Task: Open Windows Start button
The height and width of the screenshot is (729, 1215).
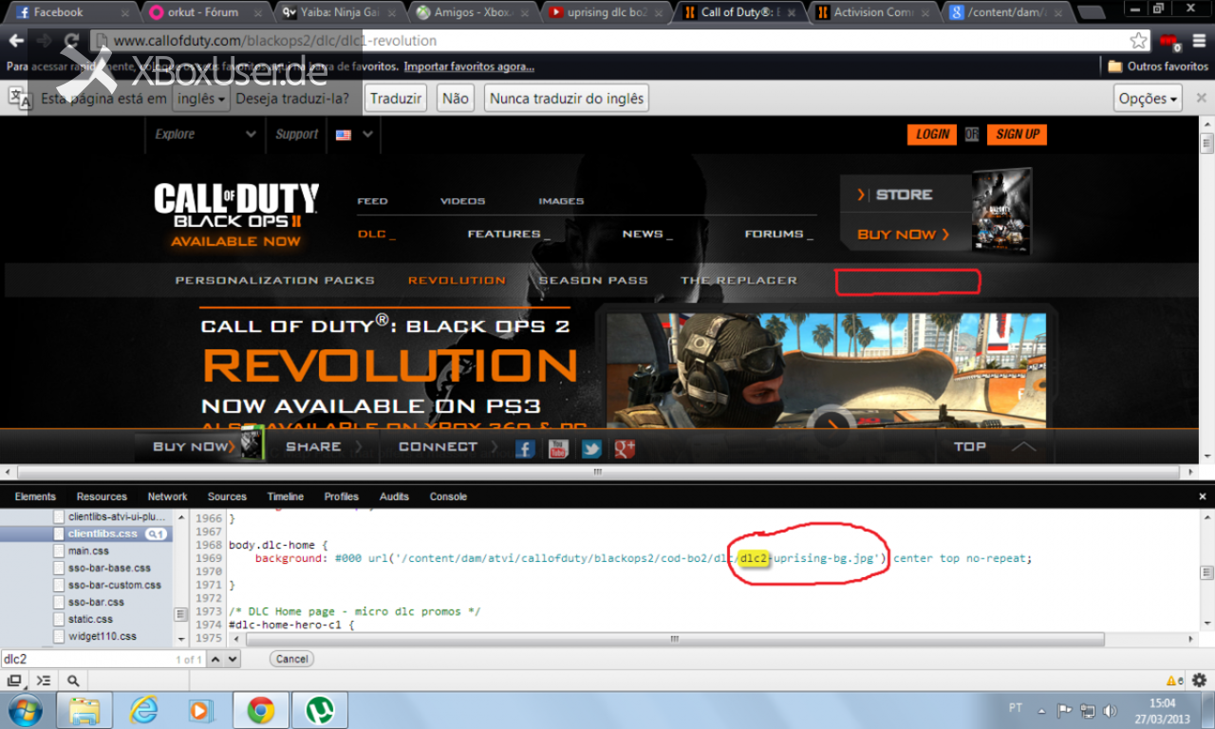Action: 24,710
